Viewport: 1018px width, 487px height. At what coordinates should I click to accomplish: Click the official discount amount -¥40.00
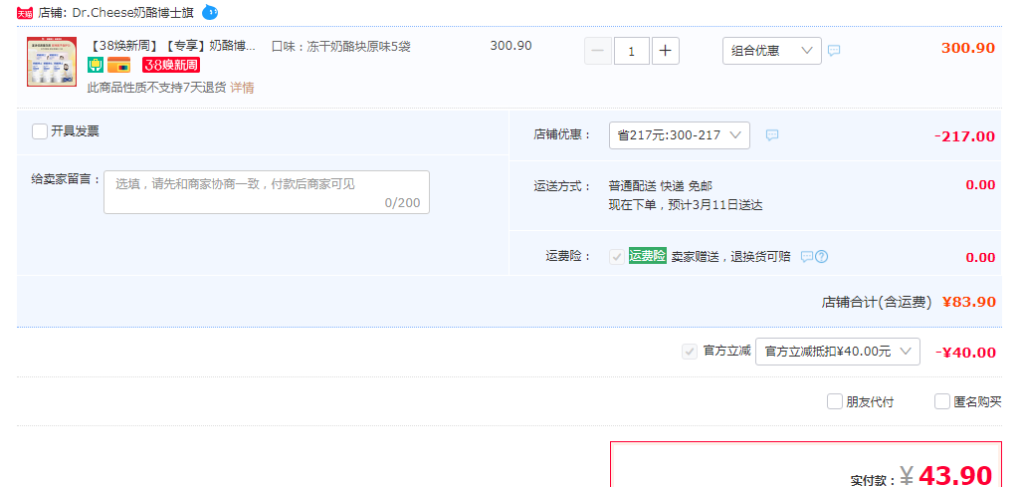pyautogui.click(x=965, y=353)
